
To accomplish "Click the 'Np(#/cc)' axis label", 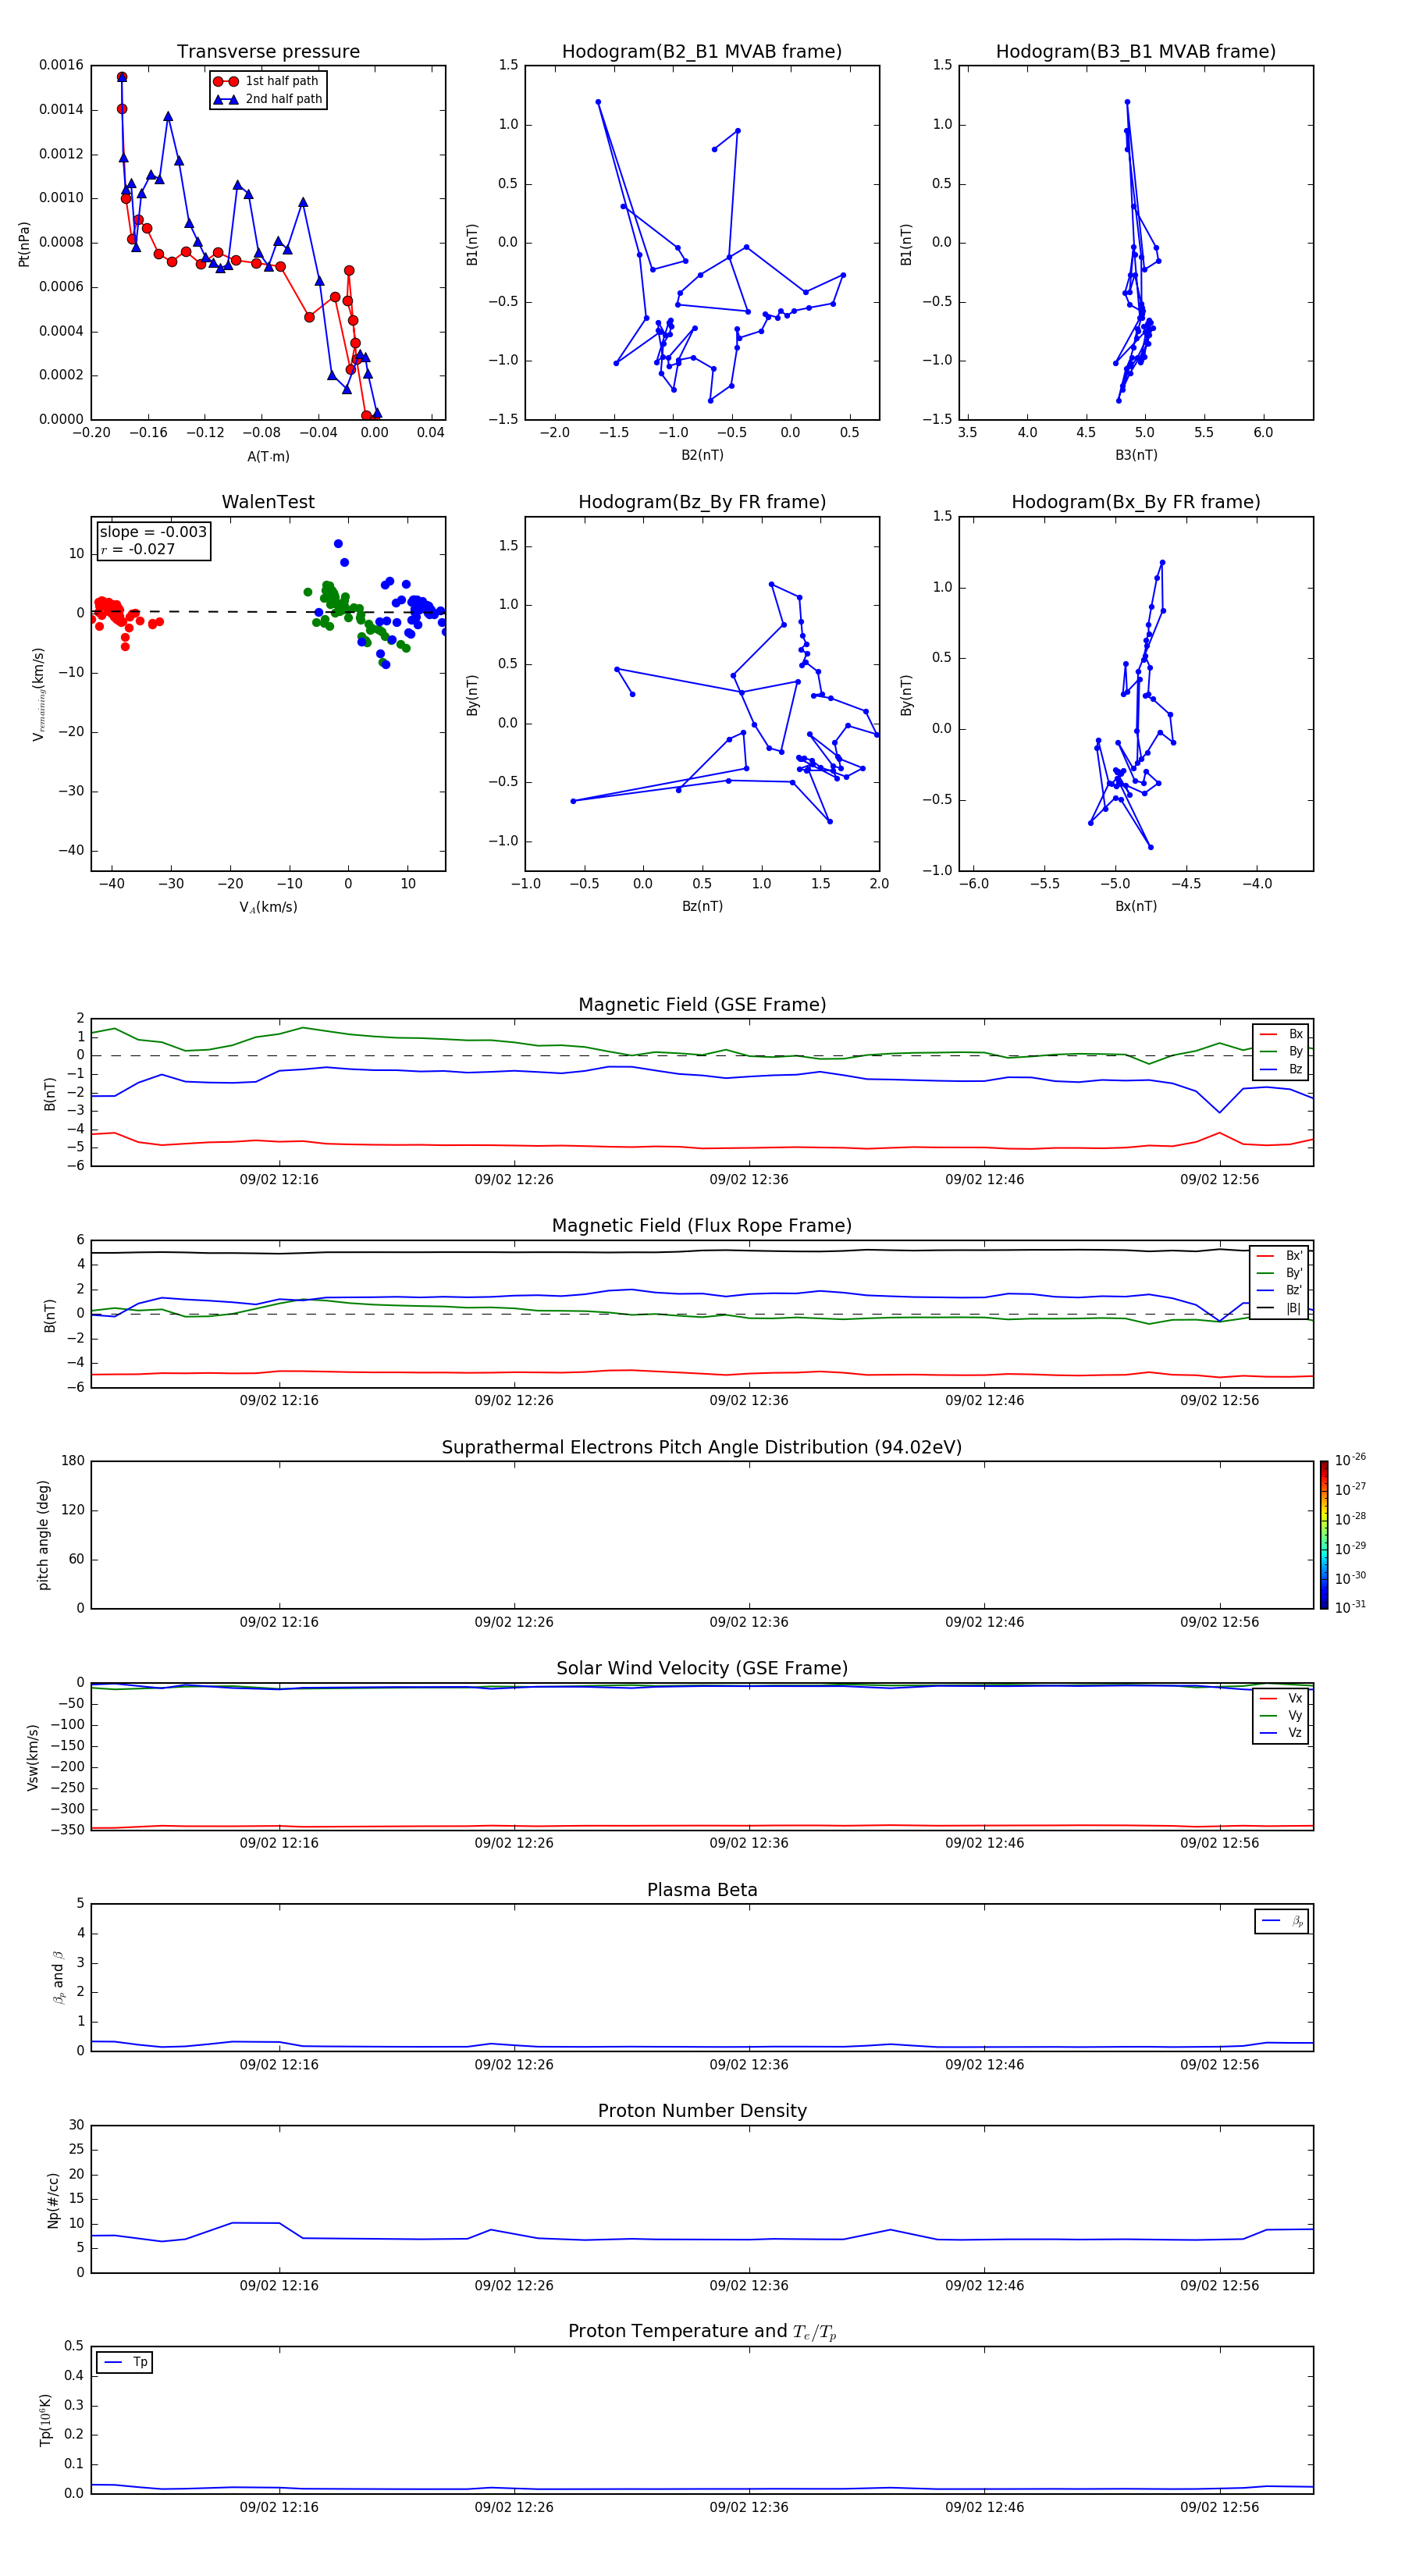I will tap(53, 2200).
